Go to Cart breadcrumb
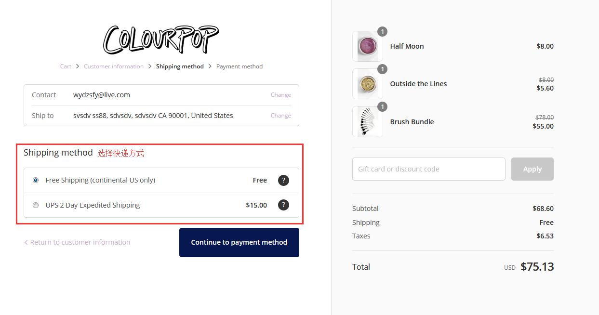 [x=66, y=66]
